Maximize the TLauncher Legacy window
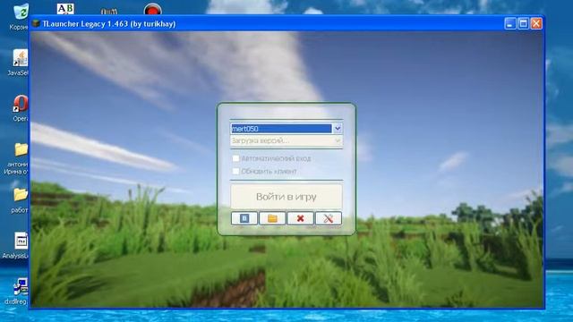 click(523, 24)
